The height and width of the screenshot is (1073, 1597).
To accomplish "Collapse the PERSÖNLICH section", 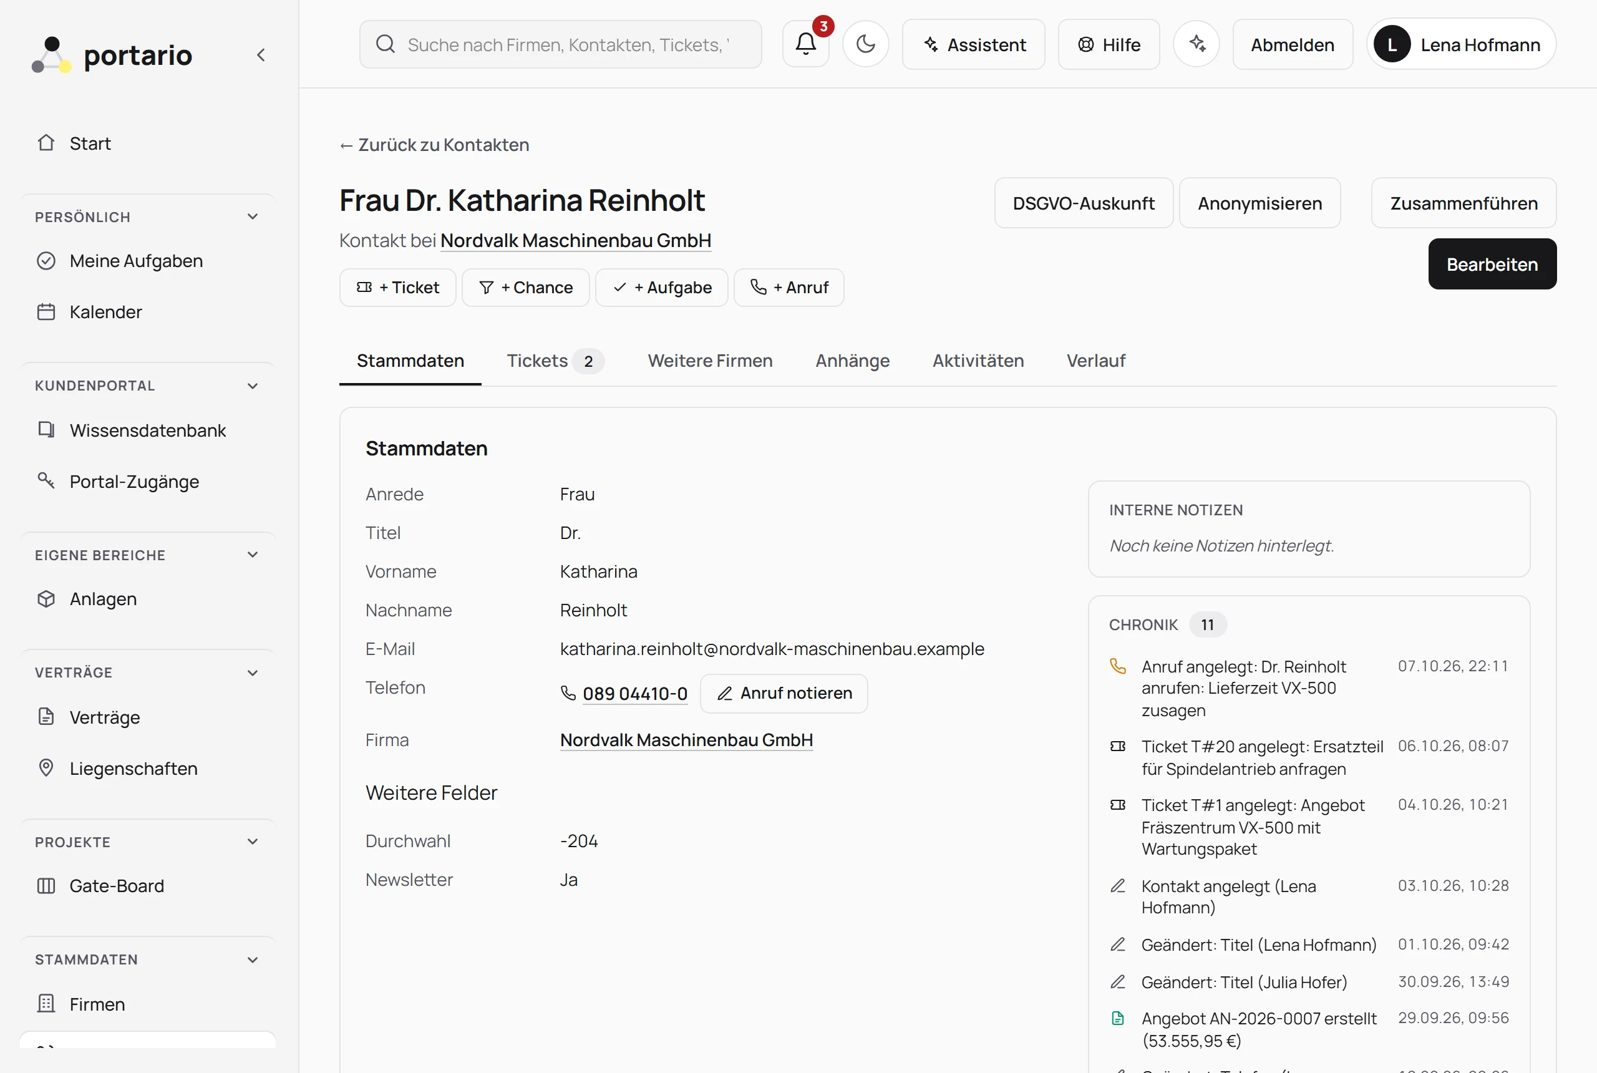I will (253, 217).
